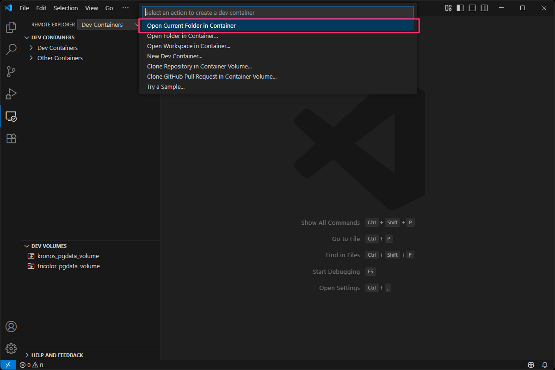Expand the Dev Containers tree node
The width and height of the screenshot is (555, 370).
(91, 48)
